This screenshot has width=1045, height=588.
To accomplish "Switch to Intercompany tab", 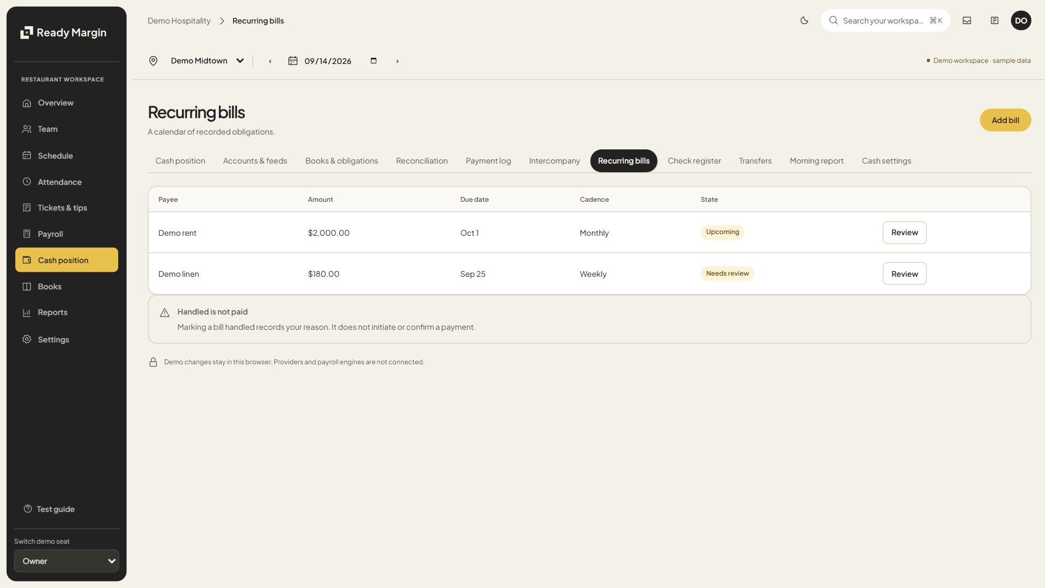I will coord(554,161).
